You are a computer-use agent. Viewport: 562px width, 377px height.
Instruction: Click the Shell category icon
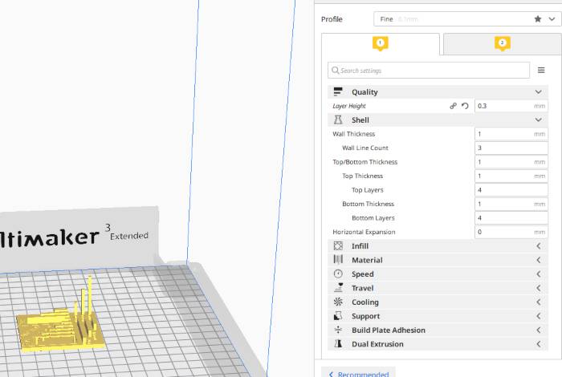click(338, 120)
